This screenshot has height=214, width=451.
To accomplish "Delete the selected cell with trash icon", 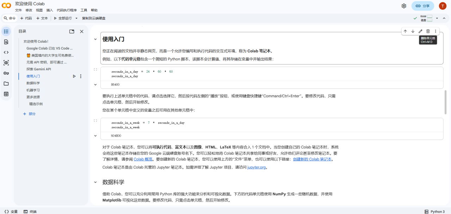I will coord(428,31).
